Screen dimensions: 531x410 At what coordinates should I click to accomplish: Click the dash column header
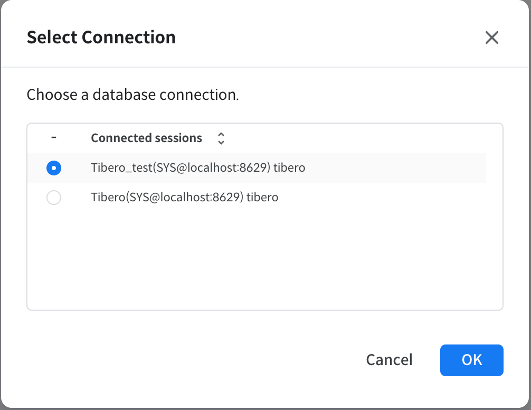pos(54,138)
